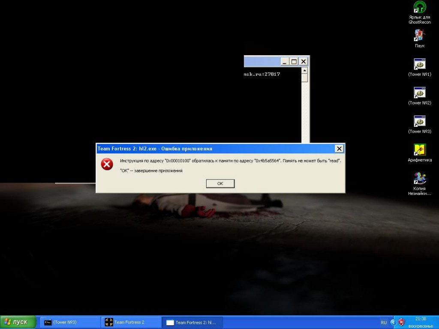Click OK to terminate the application

pos(220,183)
